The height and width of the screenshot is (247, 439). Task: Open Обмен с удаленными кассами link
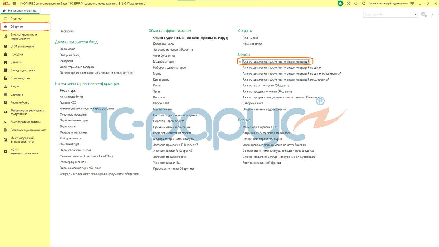point(191,38)
